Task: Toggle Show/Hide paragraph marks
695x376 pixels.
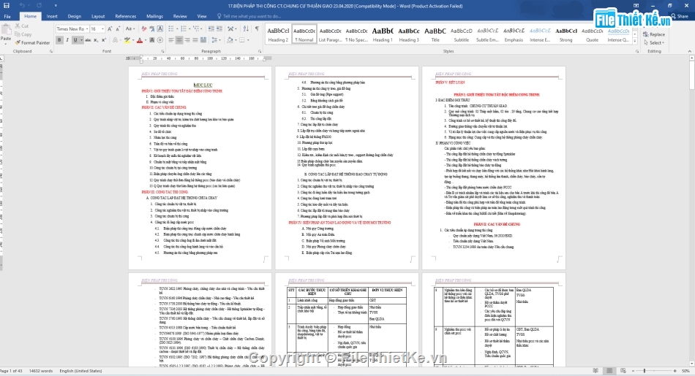Action: click(257, 28)
